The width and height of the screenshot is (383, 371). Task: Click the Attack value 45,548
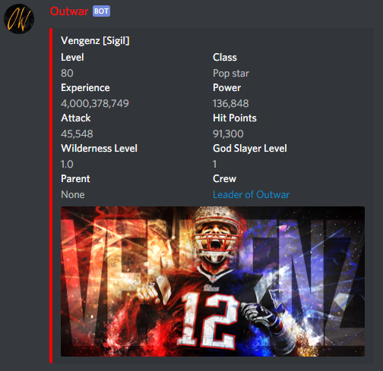[77, 134]
